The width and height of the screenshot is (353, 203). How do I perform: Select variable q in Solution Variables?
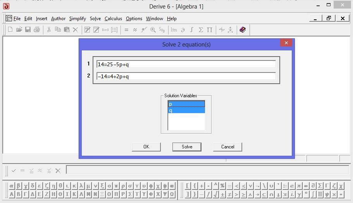186,110
